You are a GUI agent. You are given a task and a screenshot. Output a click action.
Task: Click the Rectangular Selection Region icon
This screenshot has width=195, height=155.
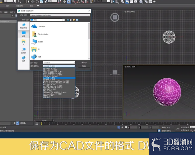23,2
